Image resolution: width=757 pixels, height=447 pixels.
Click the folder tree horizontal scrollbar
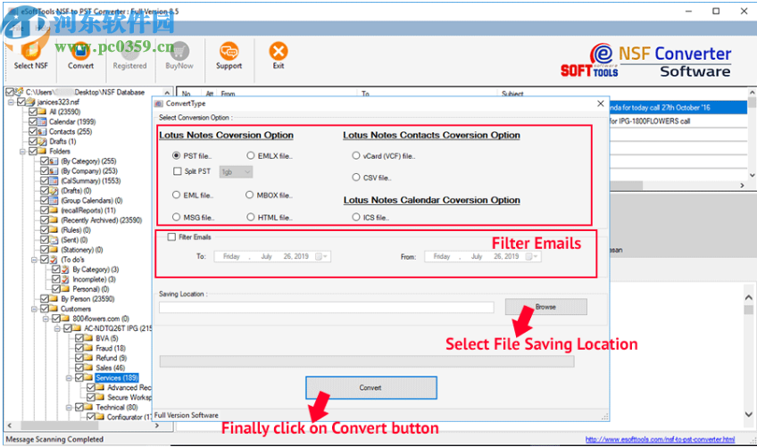(82, 426)
